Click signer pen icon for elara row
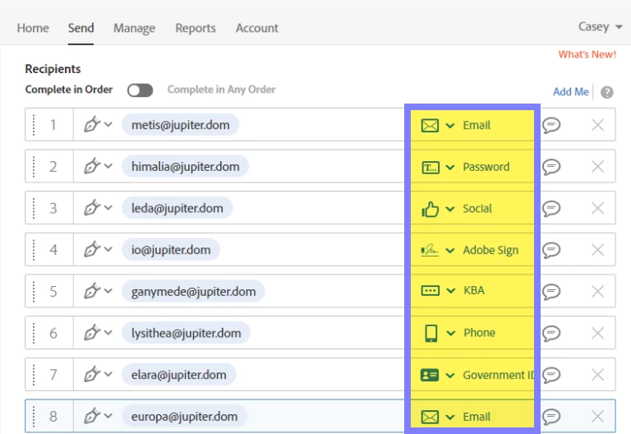Screen dimensions: 631x434 (x=92, y=374)
